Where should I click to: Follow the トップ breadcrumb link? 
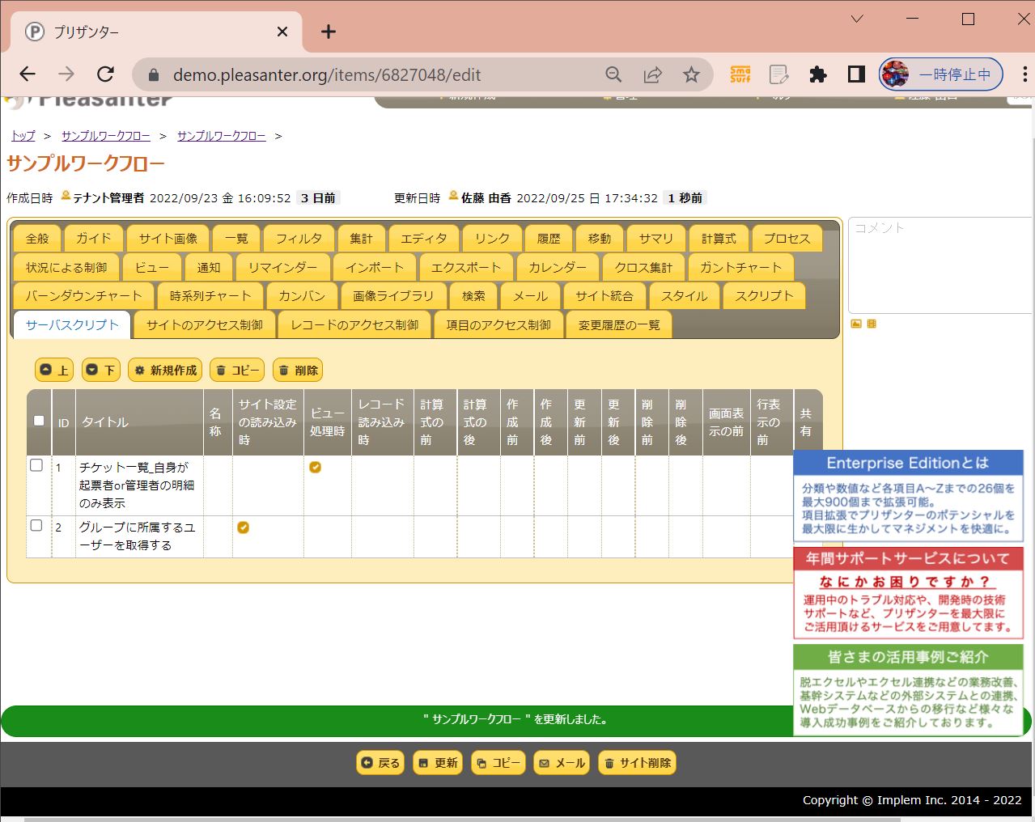[23, 136]
